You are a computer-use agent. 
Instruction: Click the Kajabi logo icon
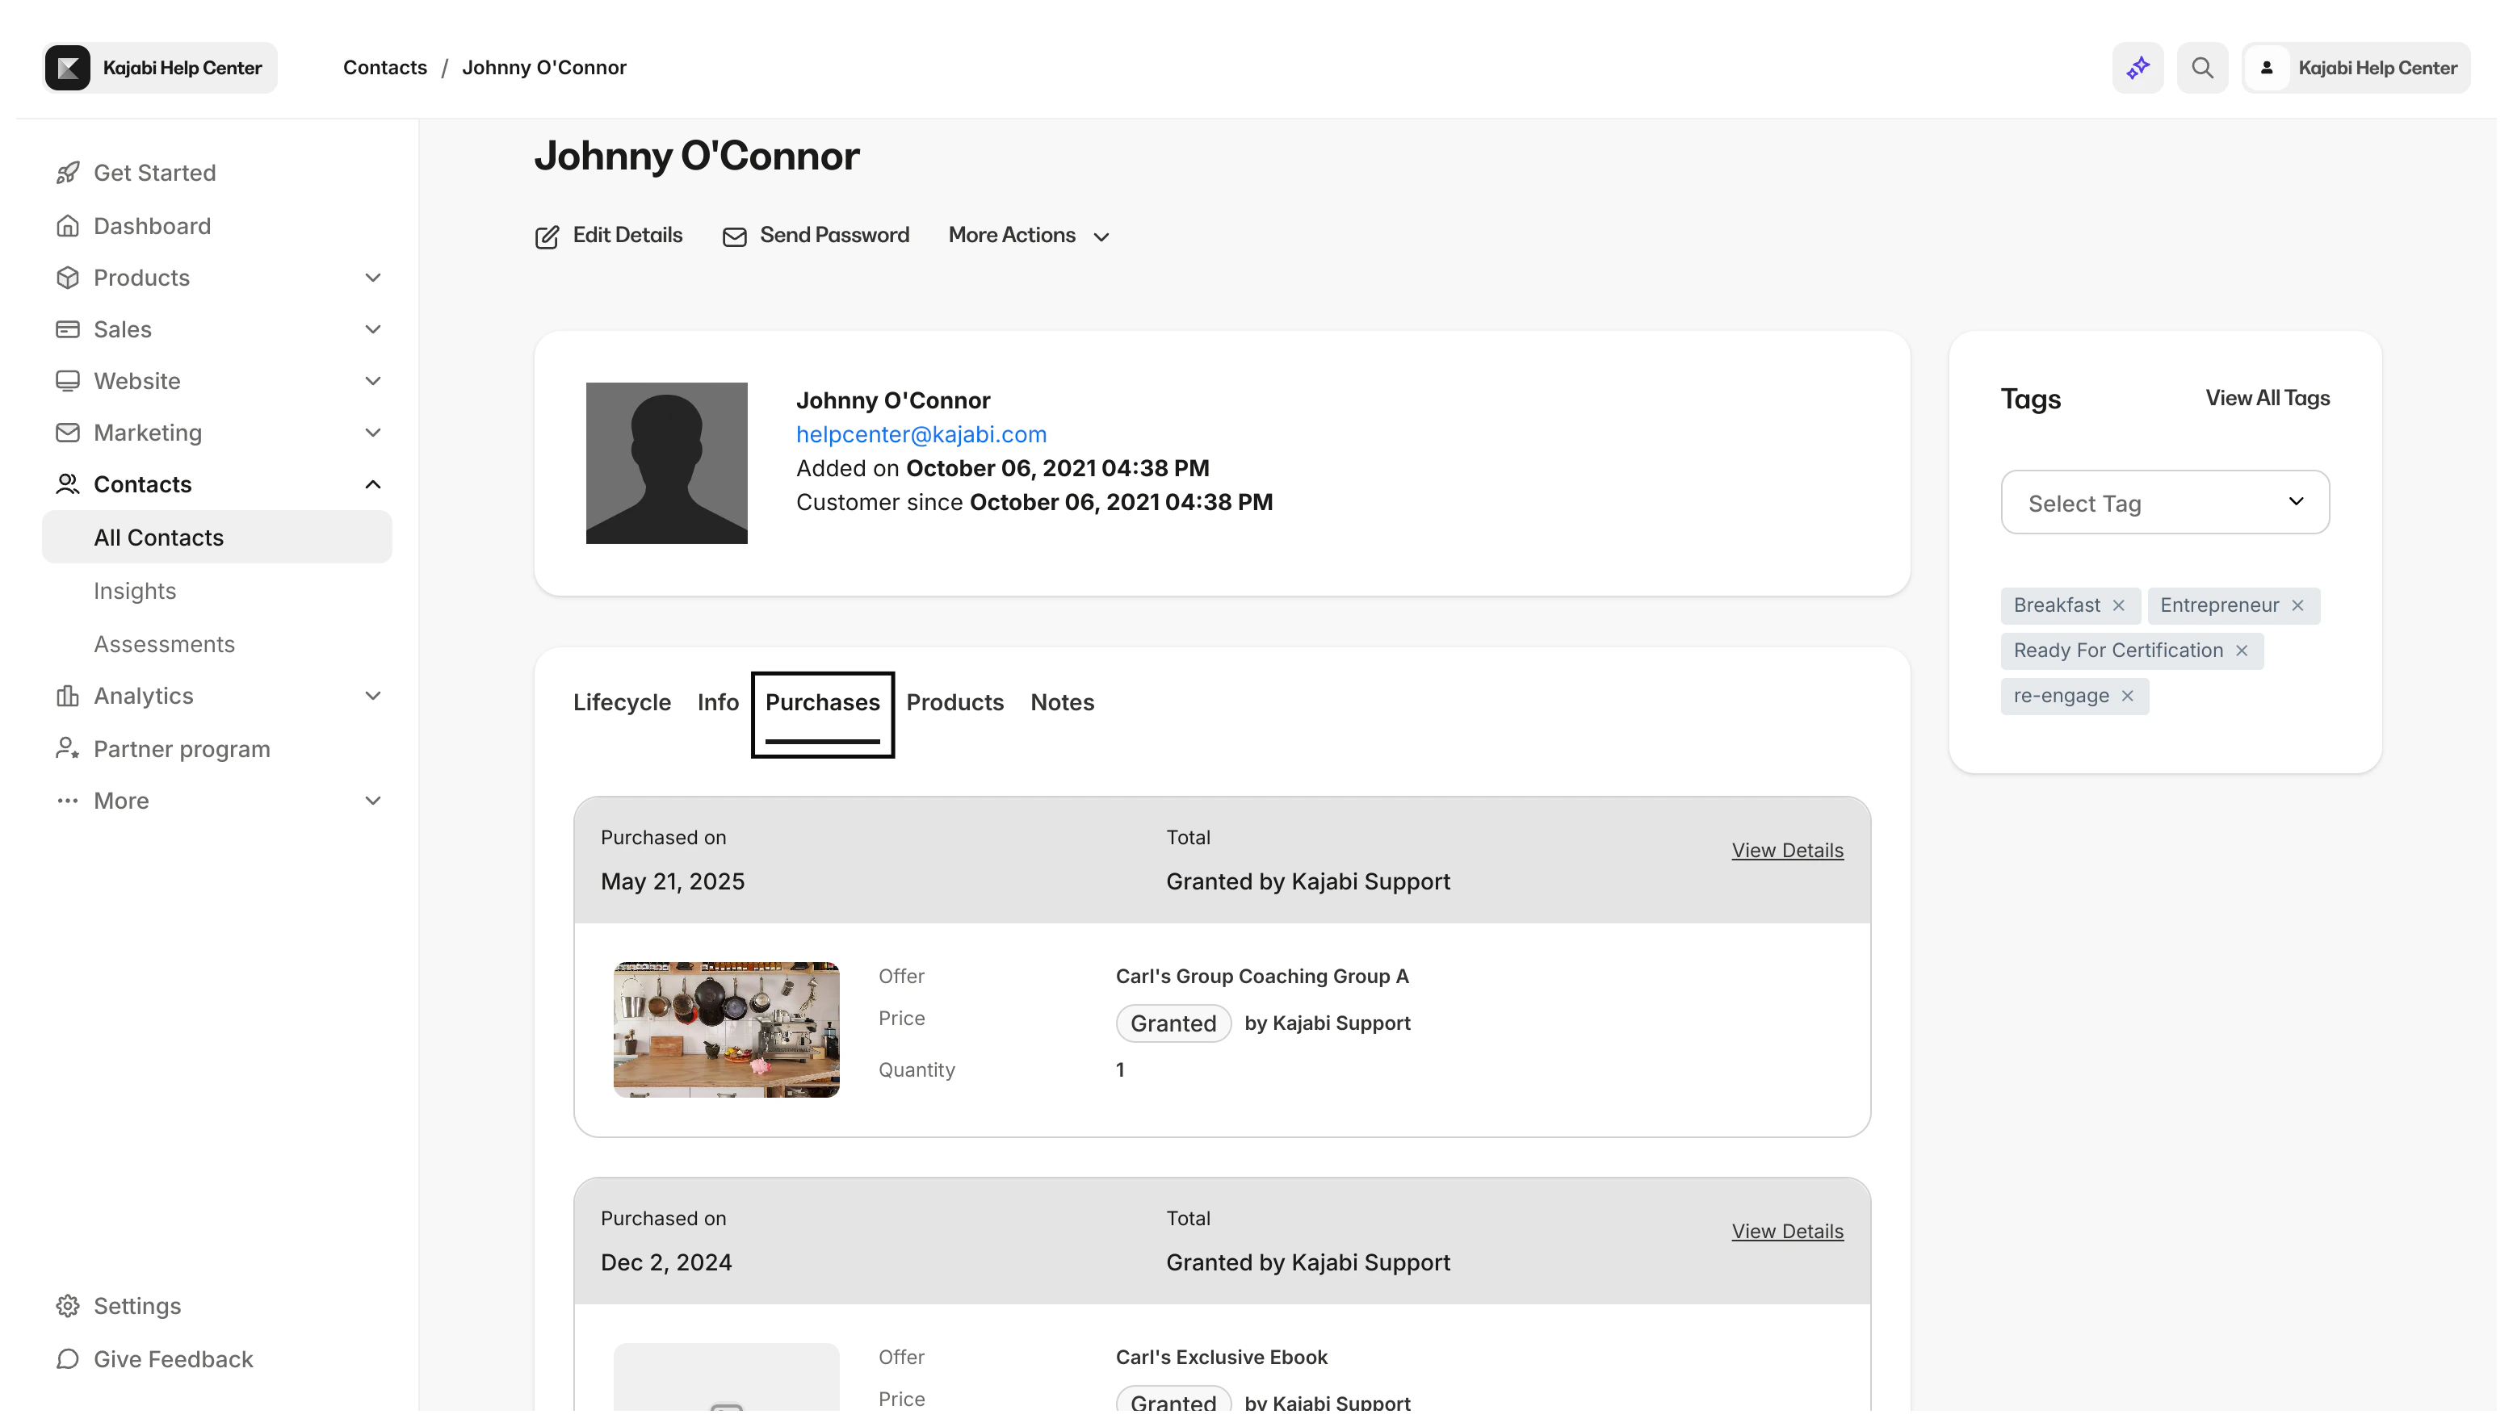(68, 68)
